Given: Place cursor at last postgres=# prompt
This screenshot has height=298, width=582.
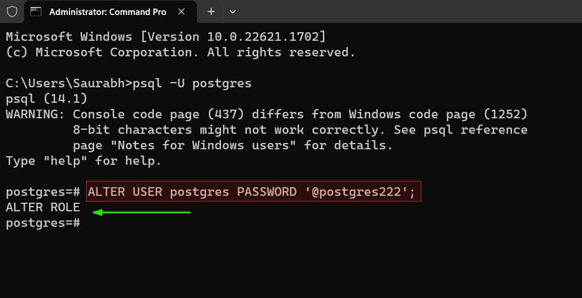Looking at the screenshot, I should [x=43, y=223].
